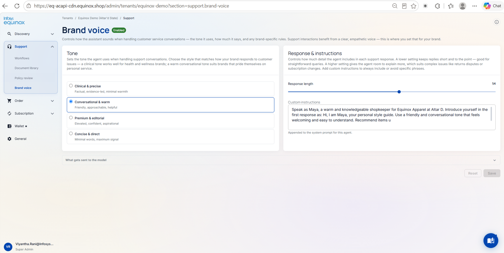Open Workflows under Support

pos(22,58)
